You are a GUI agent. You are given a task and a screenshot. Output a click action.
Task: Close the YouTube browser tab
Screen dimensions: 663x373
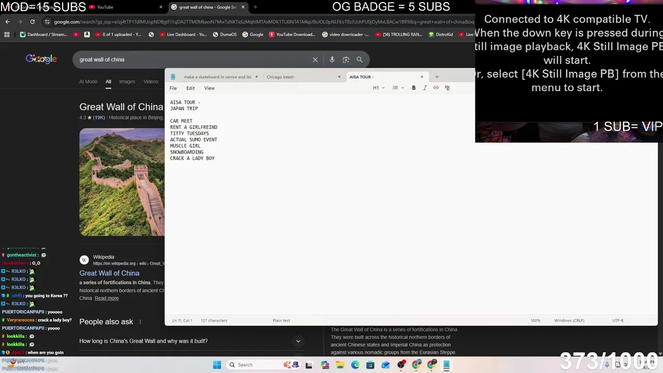161,7
